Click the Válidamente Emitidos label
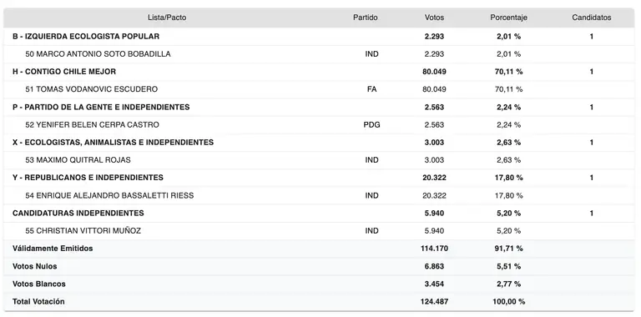The width and height of the screenshot is (641, 317). tap(53, 249)
